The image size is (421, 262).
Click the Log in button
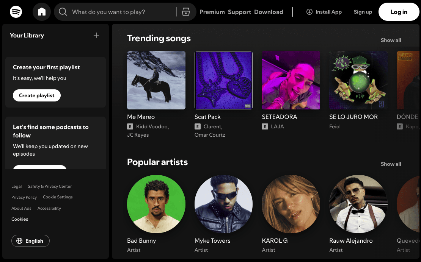point(399,12)
